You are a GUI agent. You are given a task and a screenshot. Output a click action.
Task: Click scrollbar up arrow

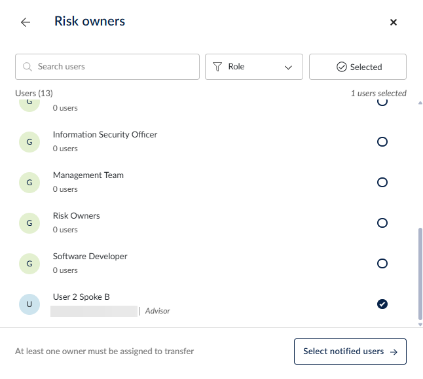pyautogui.click(x=420, y=103)
